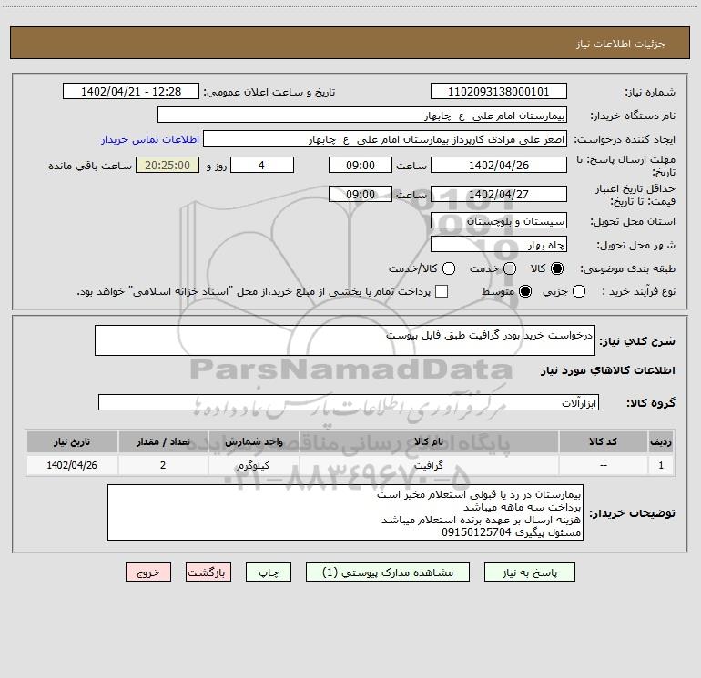Screen dimensions: 701x678
Task: Click the 'نام کالا' column header
Action: point(429,442)
